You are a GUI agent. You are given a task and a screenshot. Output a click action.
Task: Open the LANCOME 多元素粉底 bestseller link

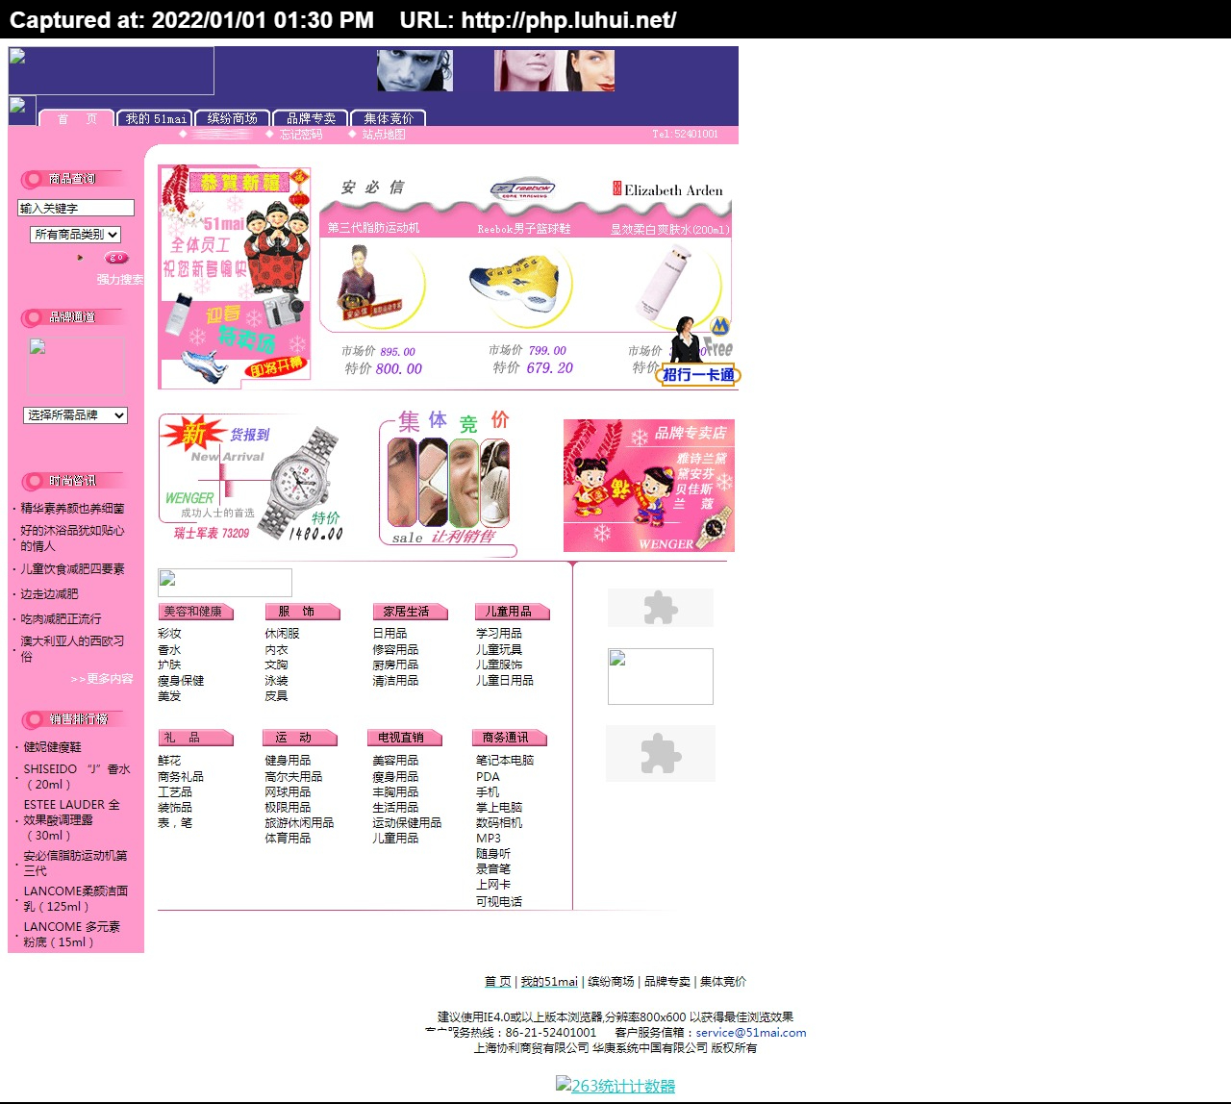pos(72,935)
